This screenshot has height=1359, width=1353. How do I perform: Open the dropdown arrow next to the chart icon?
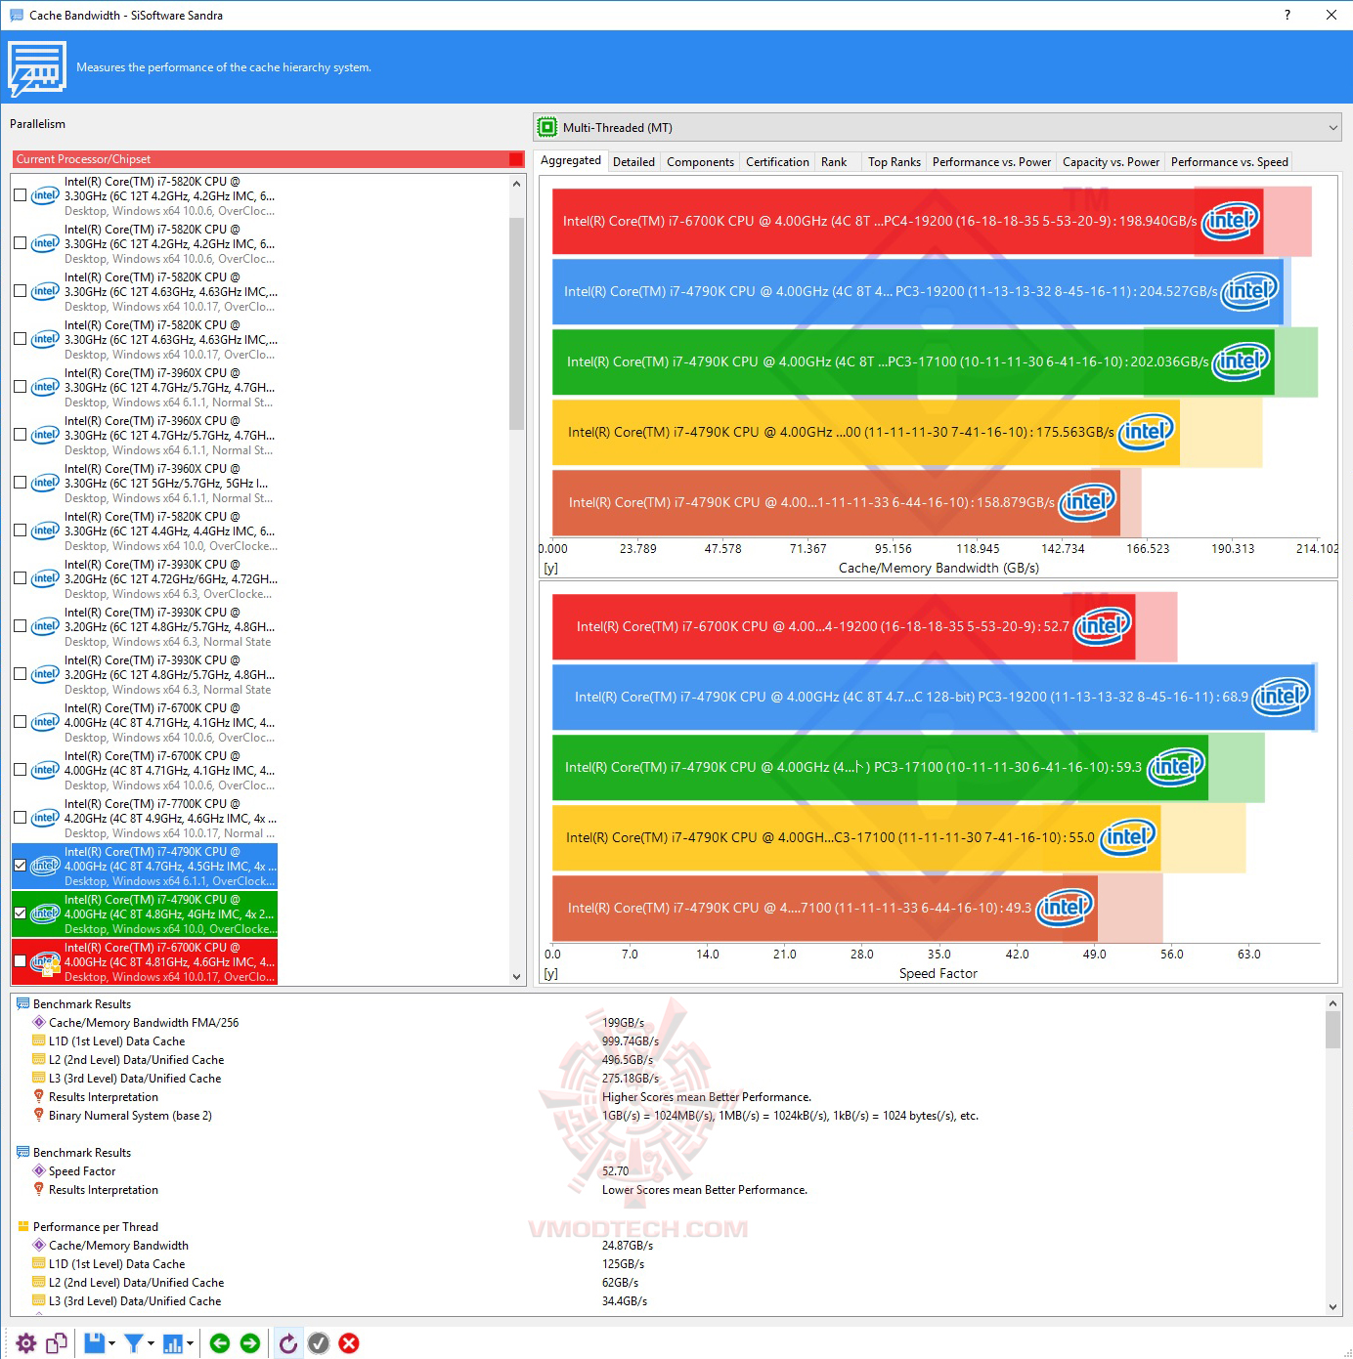click(x=190, y=1343)
